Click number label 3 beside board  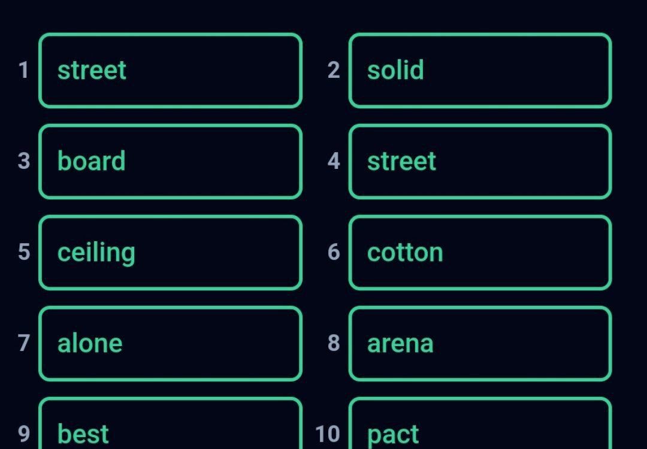24,161
